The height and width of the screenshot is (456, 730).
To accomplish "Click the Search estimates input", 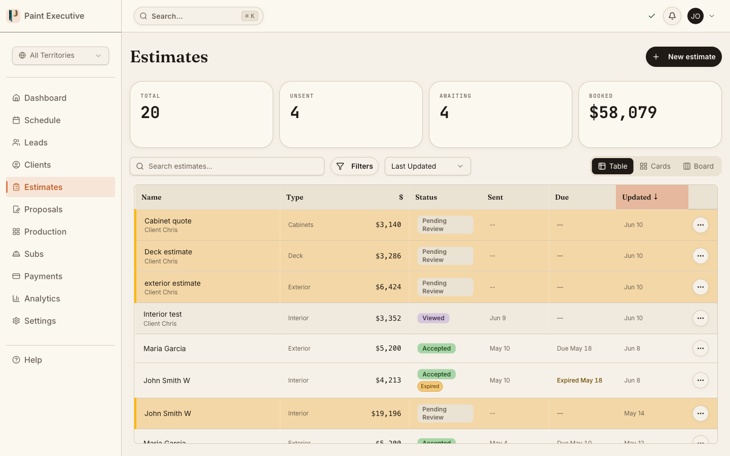I will tap(227, 166).
